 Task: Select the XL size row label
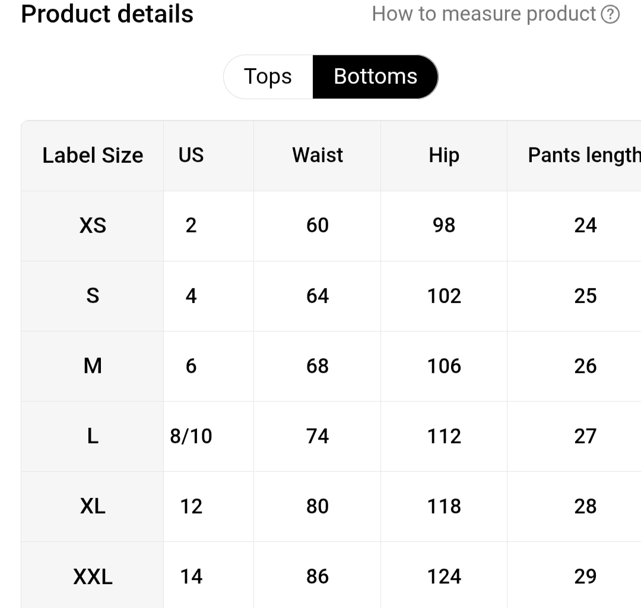[93, 506]
